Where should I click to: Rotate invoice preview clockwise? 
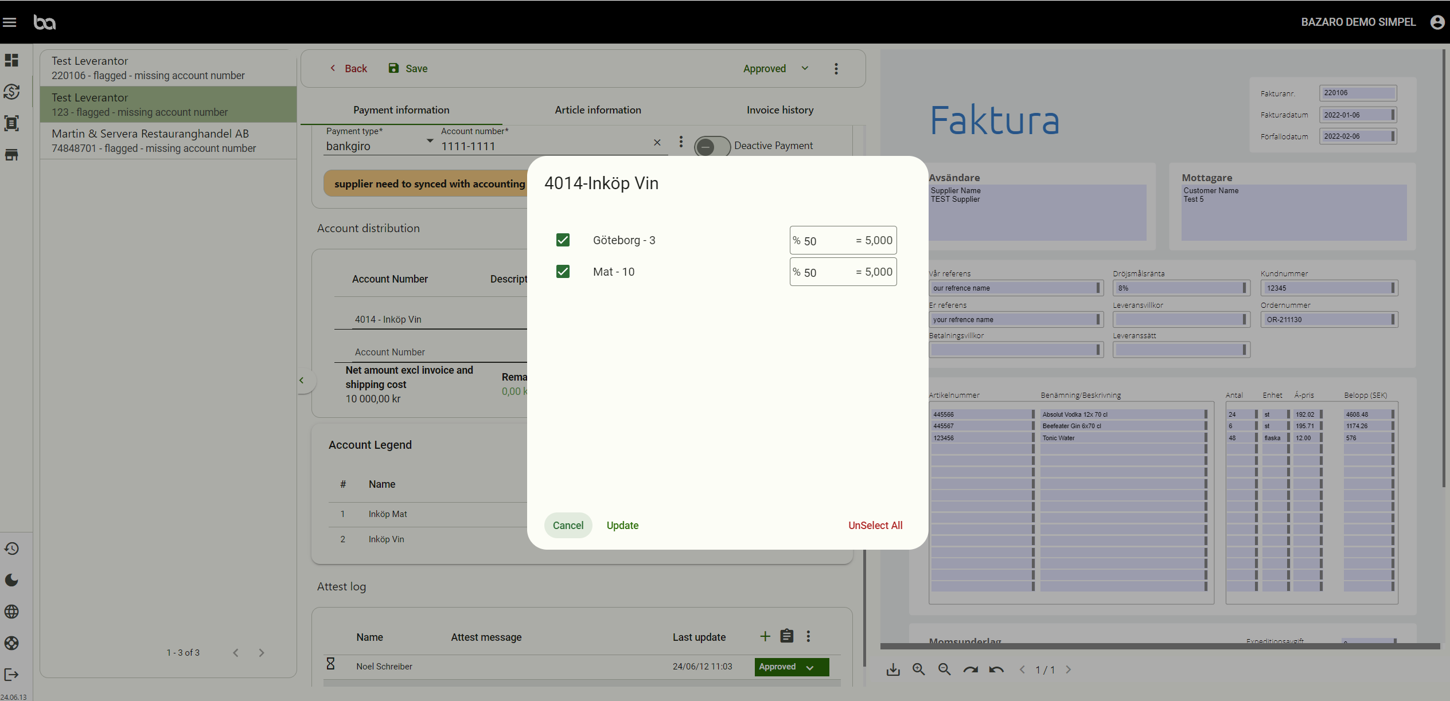coord(970,669)
